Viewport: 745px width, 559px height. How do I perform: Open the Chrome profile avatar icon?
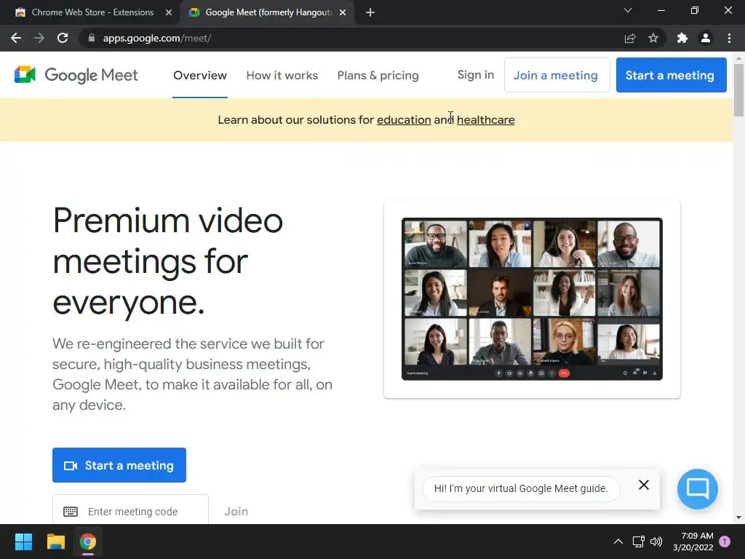point(706,38)
